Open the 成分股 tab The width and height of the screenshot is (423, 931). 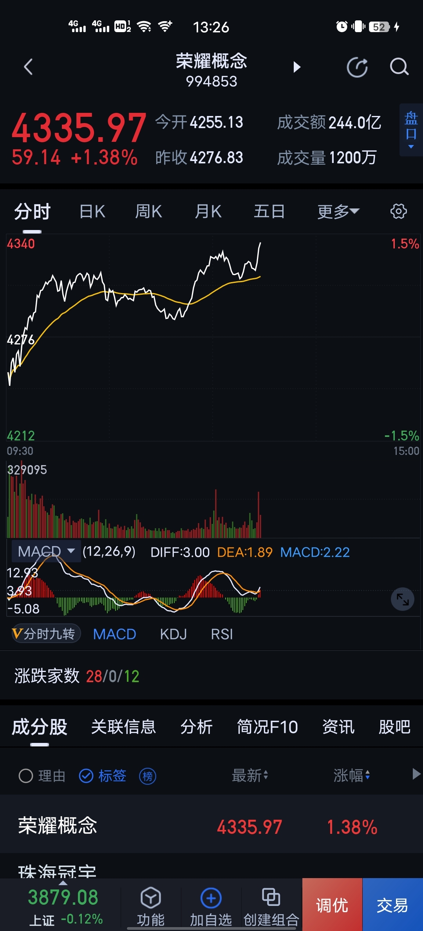tap(40, 727)
